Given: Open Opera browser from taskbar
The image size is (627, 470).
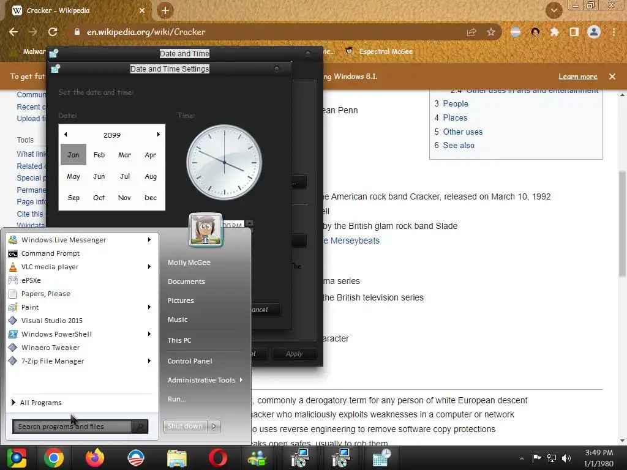Looking at the screenshot, I should pyautogui.click(x=218, y=458).
